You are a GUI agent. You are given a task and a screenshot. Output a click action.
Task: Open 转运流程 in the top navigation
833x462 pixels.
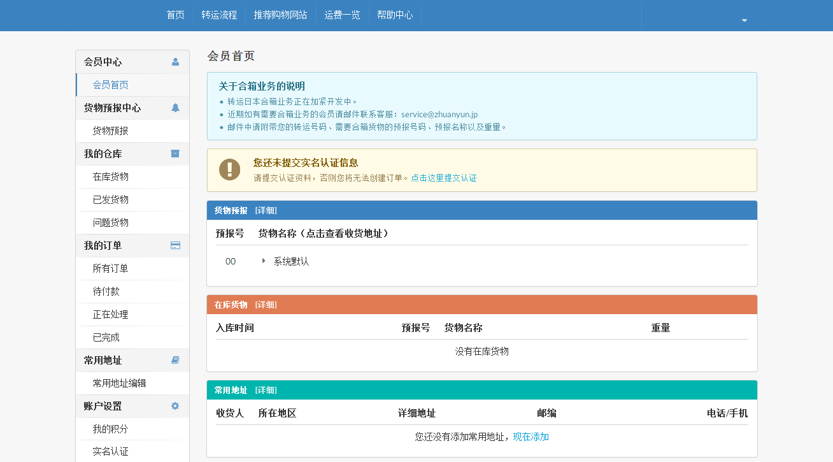pos(219,15)
